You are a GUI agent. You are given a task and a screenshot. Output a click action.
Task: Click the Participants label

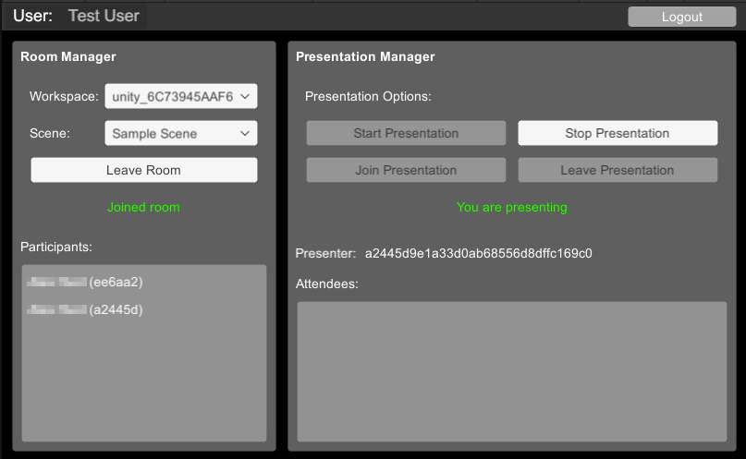[56, 247]
